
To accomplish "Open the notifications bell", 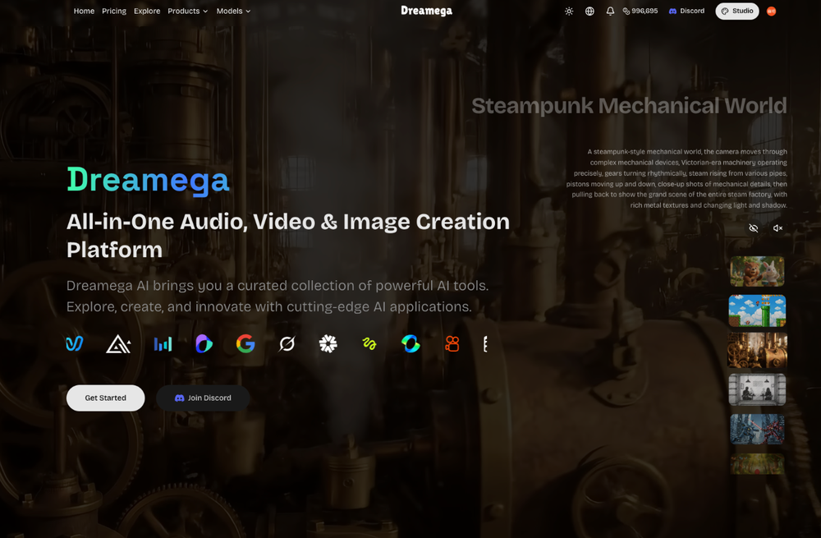I will tap(610, 11).
